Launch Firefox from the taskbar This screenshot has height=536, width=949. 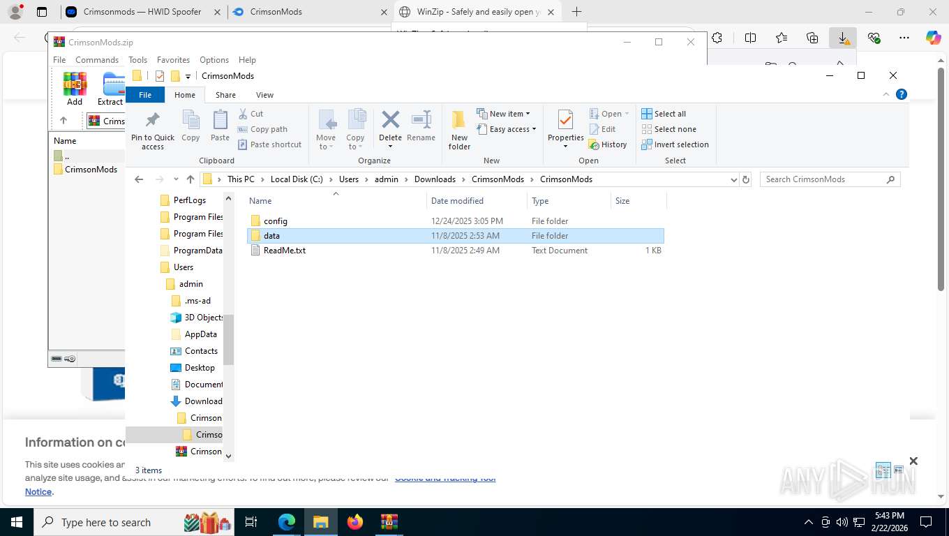point(355,522)
